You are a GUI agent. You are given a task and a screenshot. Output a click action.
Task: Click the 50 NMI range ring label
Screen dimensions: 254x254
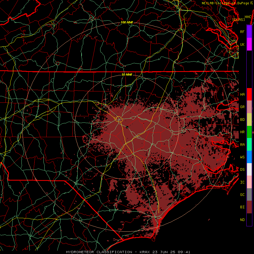(x=127, y=75)
